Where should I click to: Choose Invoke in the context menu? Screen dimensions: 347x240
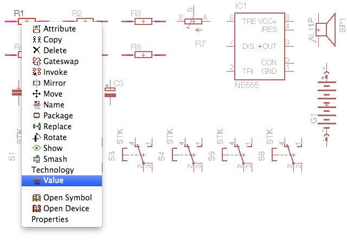click(55, 72)
